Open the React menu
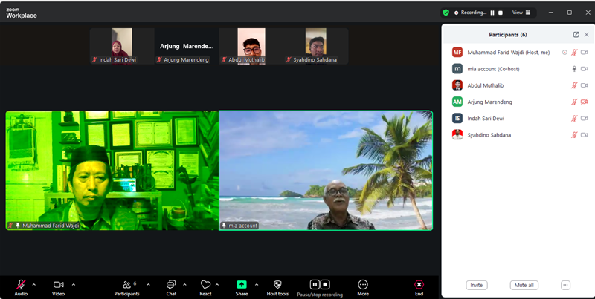The image size is (595, 299). point(205,288)
